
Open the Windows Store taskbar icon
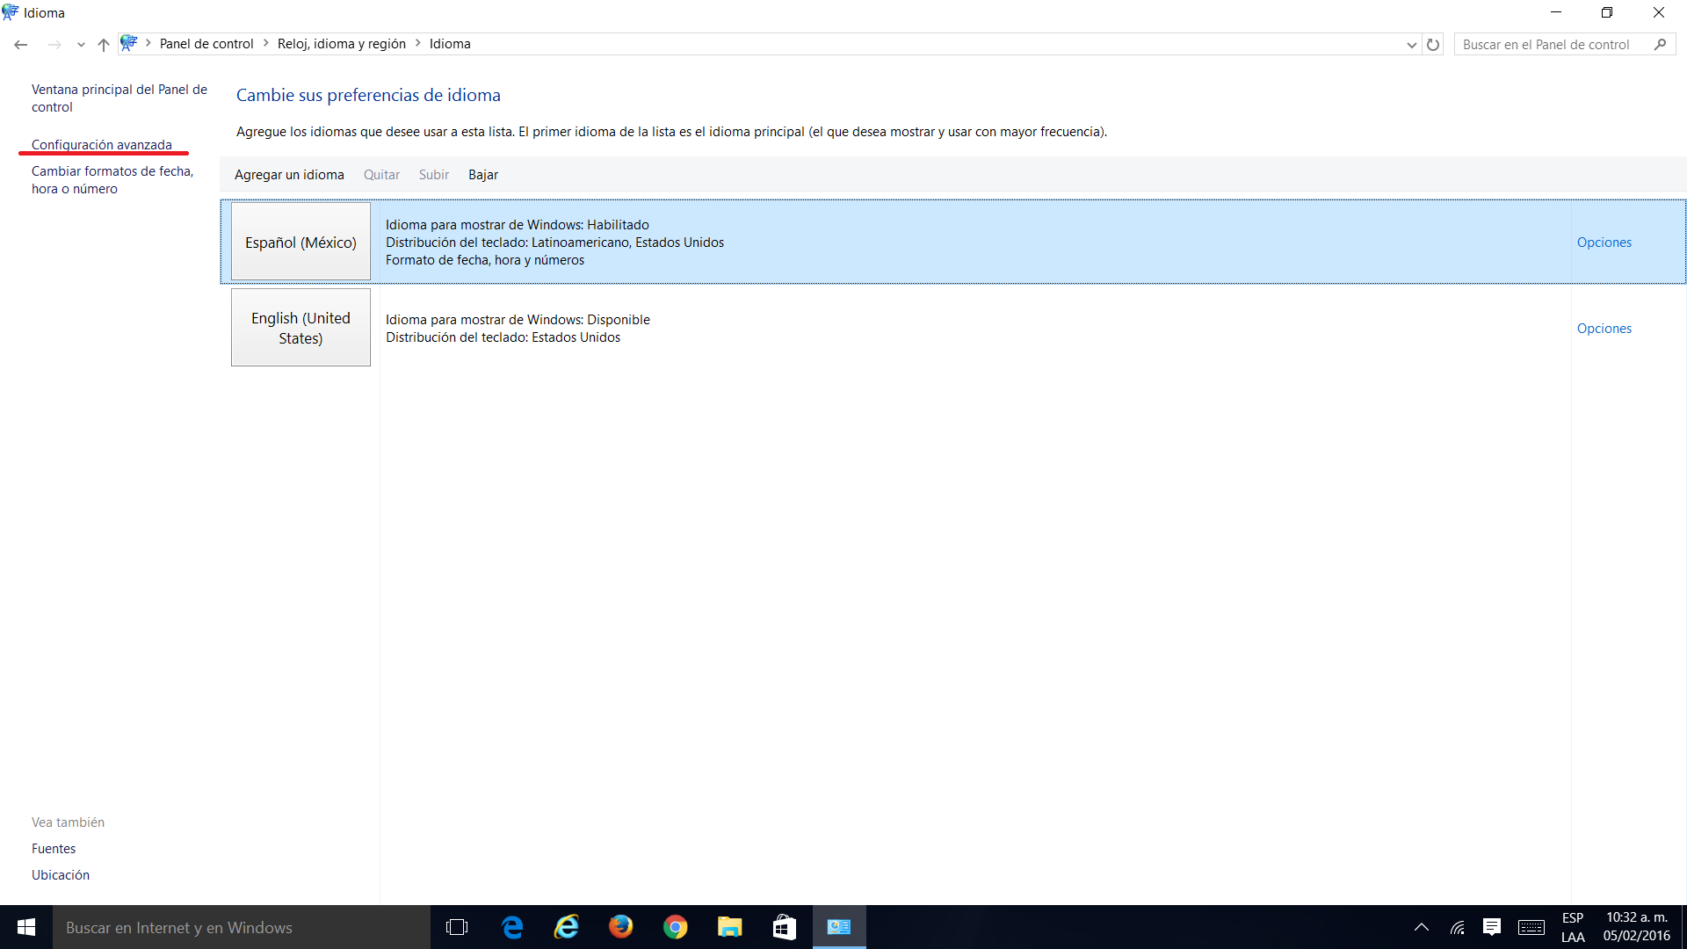784,927
